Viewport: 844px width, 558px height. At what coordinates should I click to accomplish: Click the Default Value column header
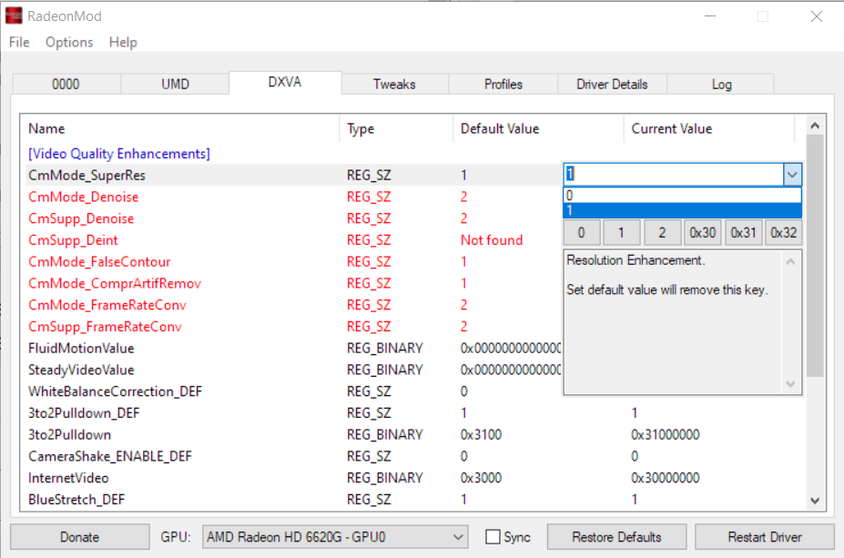pos(538,128)
